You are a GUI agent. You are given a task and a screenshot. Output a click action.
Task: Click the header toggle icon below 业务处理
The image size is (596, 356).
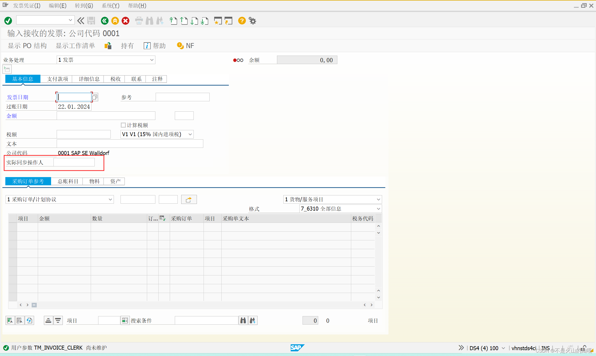(x=7, y=69)
